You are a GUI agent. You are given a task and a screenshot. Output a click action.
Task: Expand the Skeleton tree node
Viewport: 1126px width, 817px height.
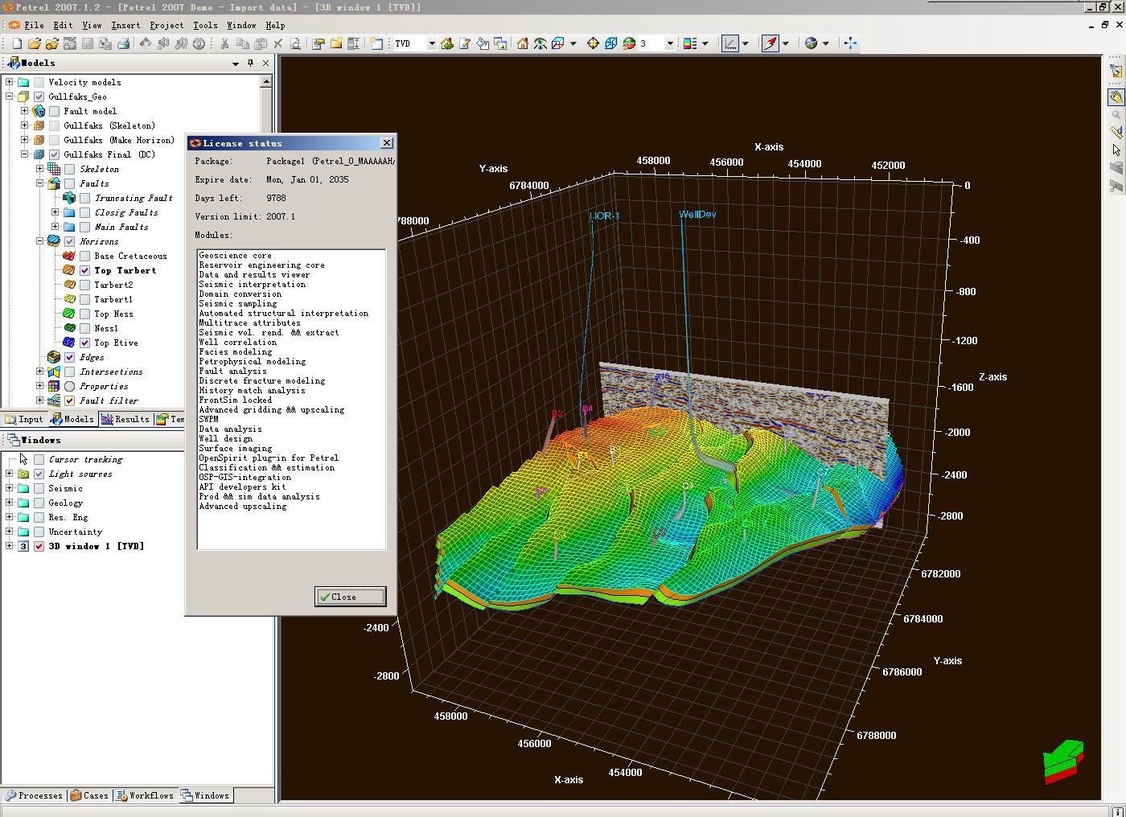pos(39,169)
